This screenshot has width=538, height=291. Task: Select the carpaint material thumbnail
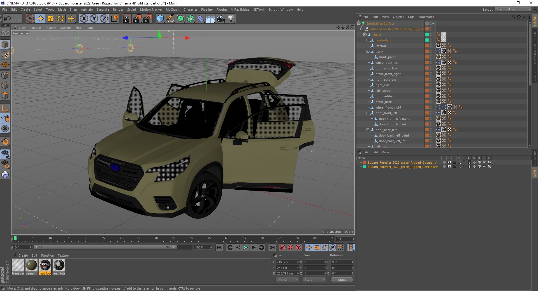[31, 265]
